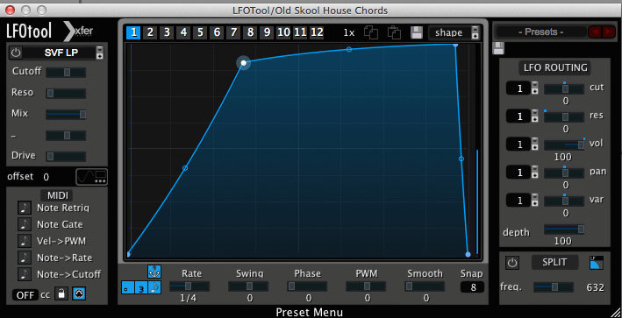622x318 pixels.
Task: Click the Cutoff slider
Action: [x=66, y=73]
